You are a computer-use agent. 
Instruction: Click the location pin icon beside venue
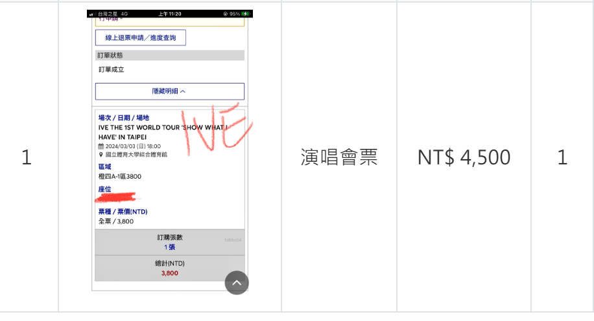pos(101,155)
